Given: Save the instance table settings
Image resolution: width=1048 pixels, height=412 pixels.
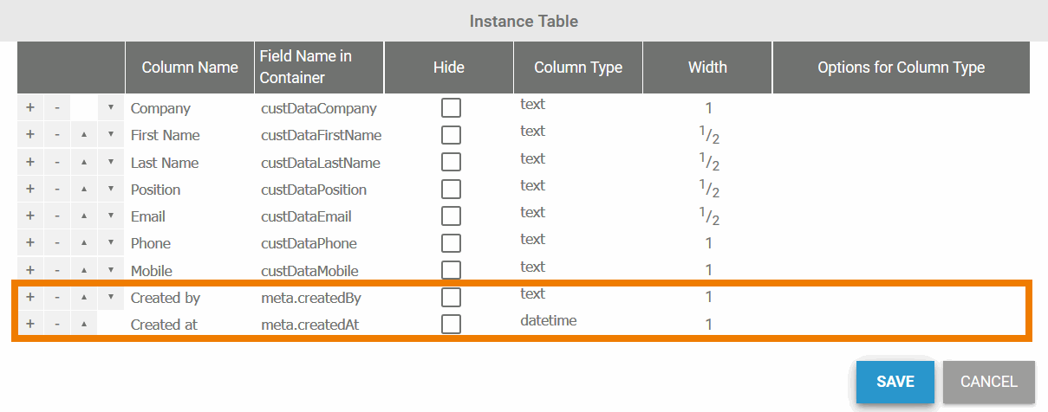Looking at the screenshot, I should pyautogui.click(x=895, y=382).
